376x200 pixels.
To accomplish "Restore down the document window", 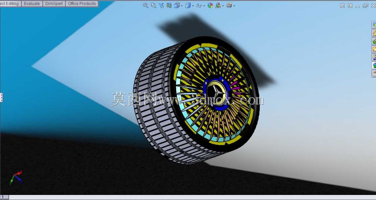I will pos(366,5).
